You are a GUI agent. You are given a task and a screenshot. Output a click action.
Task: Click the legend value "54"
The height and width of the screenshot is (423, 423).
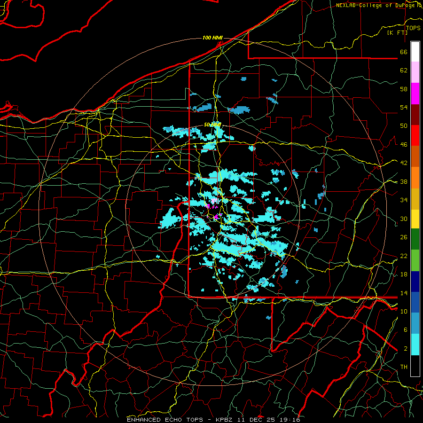click(404, 107)
